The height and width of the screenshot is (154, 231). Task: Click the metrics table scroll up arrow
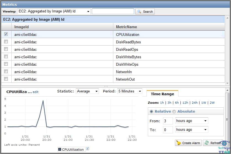[x=227, y=18]
